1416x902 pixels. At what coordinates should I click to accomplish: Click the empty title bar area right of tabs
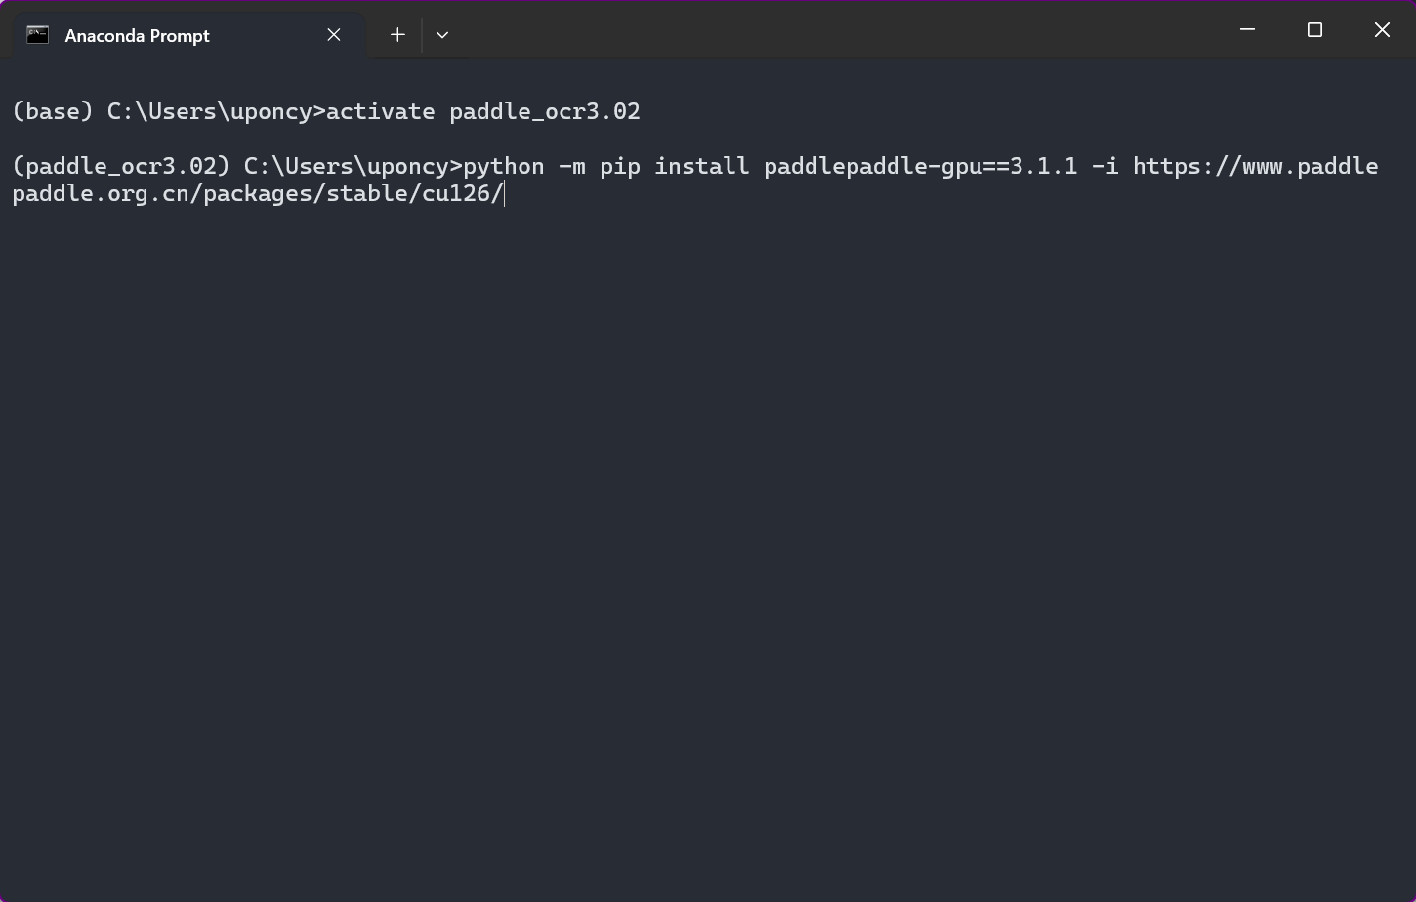point(830,30)
